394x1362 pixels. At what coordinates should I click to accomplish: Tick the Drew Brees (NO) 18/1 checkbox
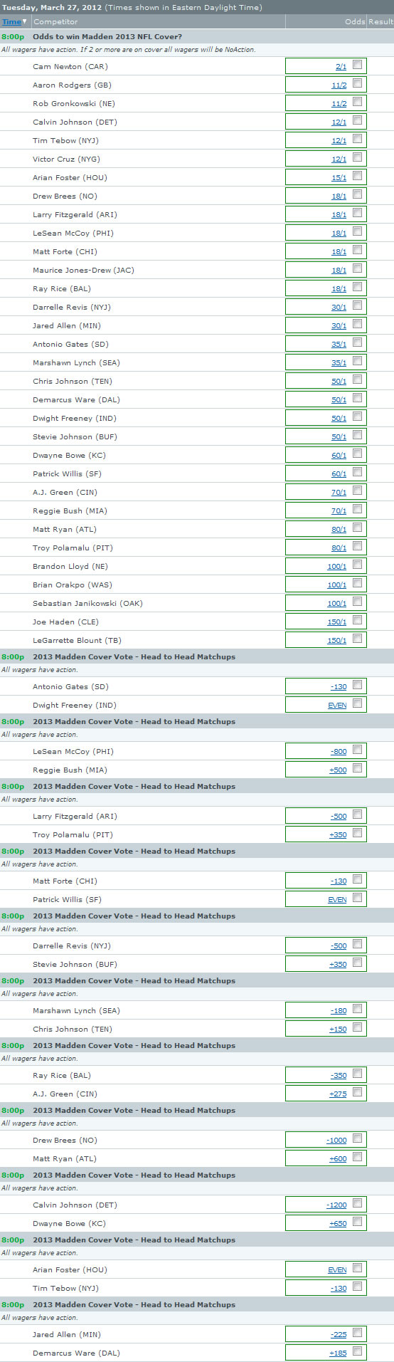357,194
